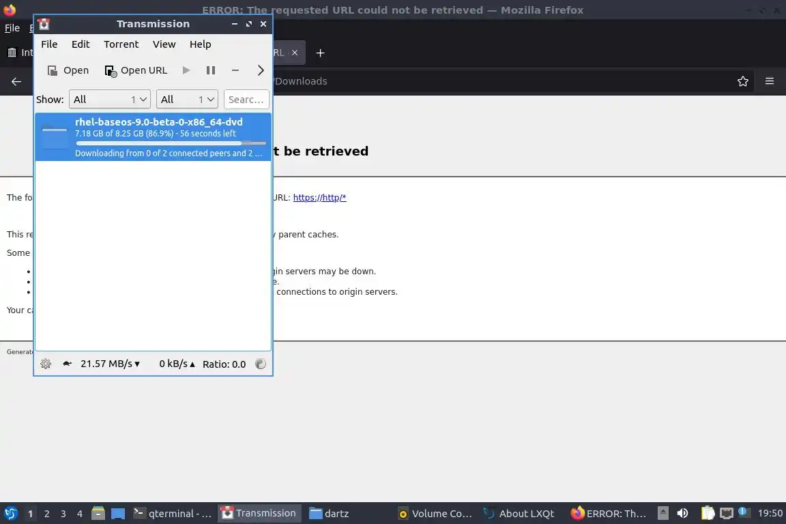Switch to Firefox ERROR taskbar entry

point(609,514)
